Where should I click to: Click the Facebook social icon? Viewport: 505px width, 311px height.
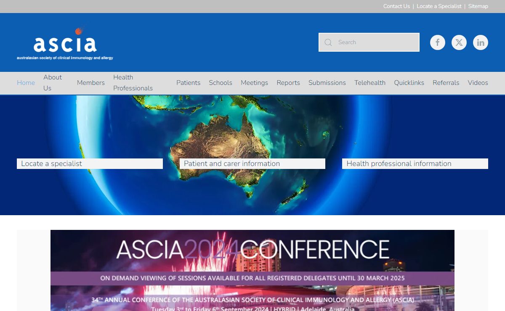(437, 42)
